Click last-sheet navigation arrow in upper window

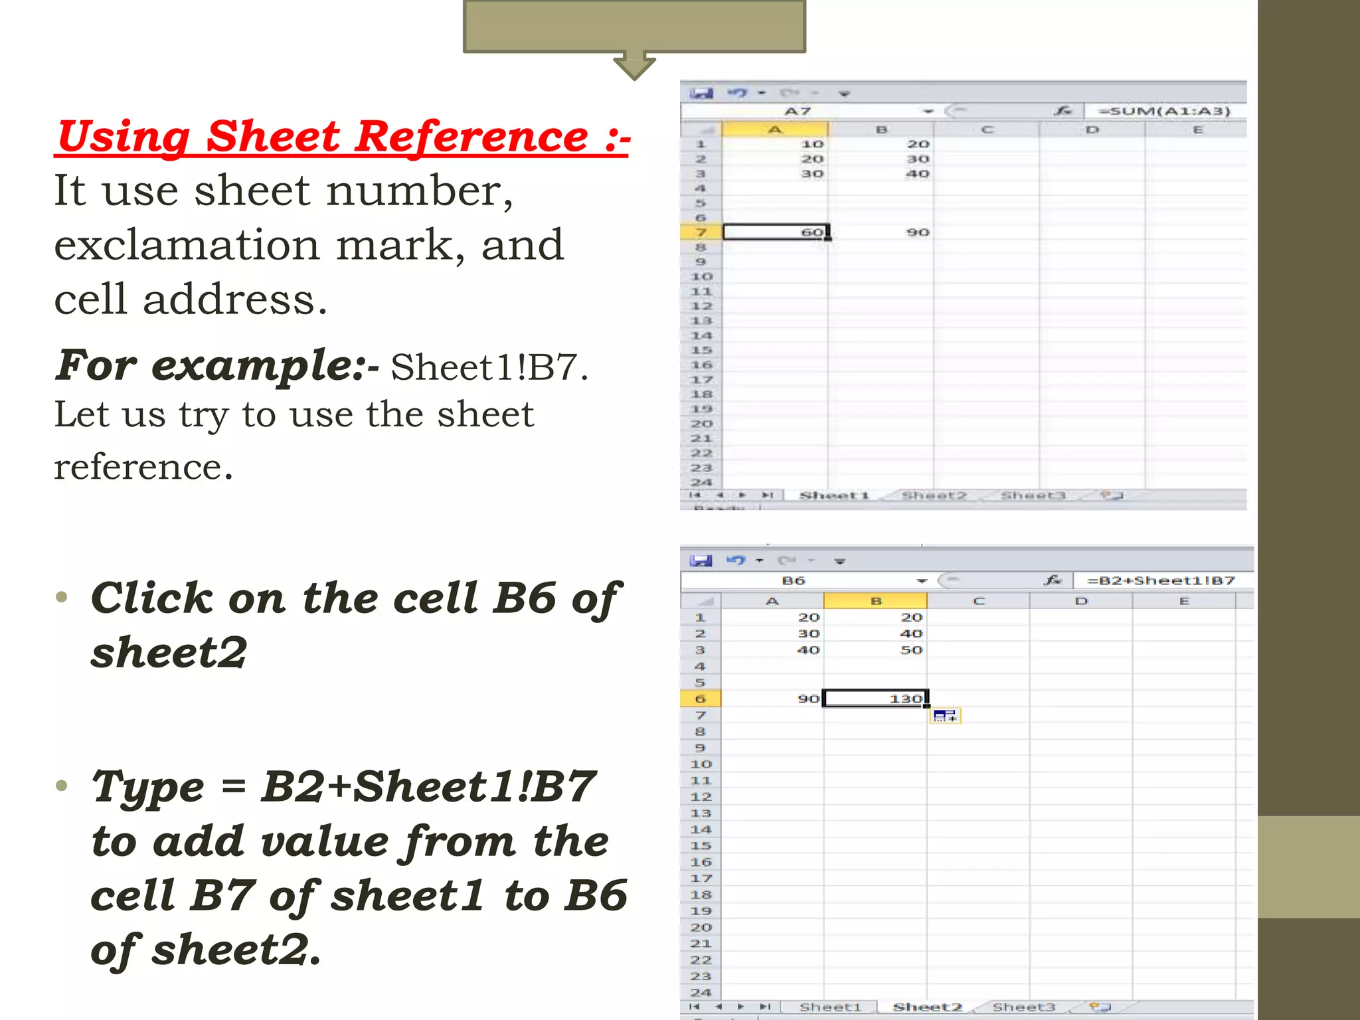point(768,495)
